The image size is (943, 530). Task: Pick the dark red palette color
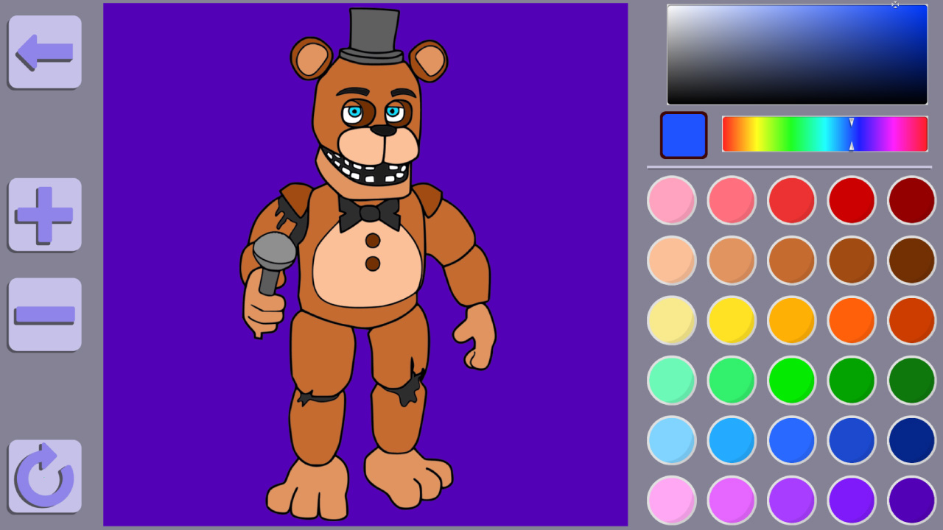coord(911,200)
